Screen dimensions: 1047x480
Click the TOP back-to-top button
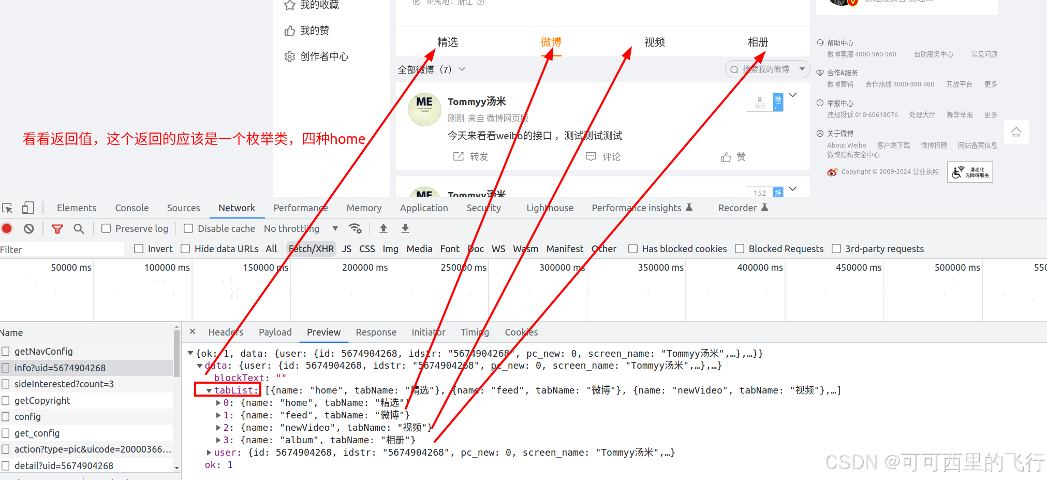[1016, 132]
